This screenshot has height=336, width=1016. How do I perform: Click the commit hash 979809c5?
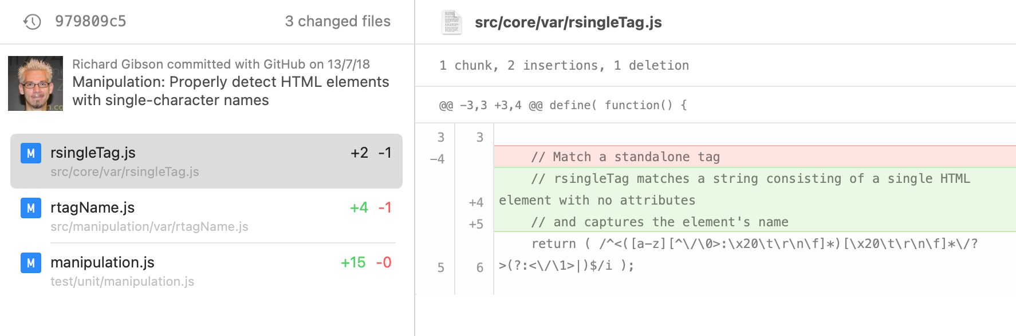pyautogui.click(x=90, y=22)
